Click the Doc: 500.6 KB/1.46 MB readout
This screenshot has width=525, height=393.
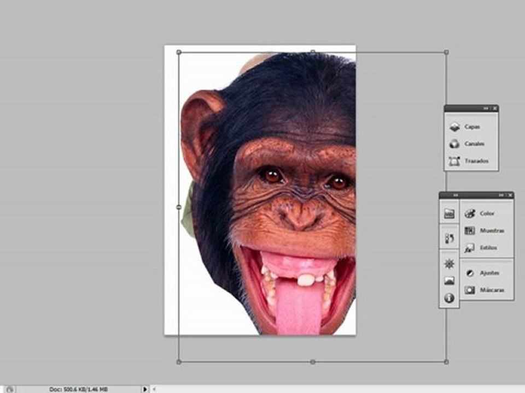pos(78,390)
